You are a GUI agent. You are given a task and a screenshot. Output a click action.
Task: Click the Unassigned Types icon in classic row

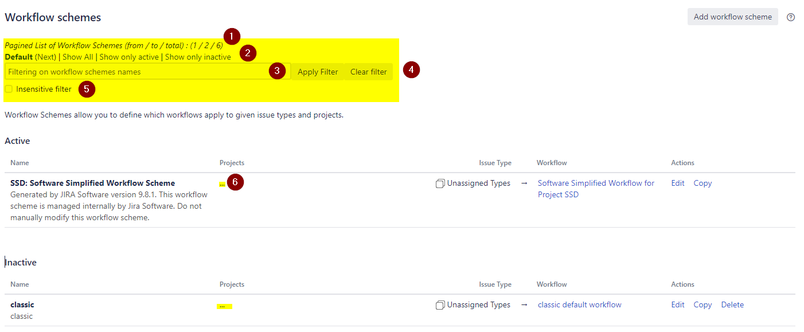click(x=440, y=306)
